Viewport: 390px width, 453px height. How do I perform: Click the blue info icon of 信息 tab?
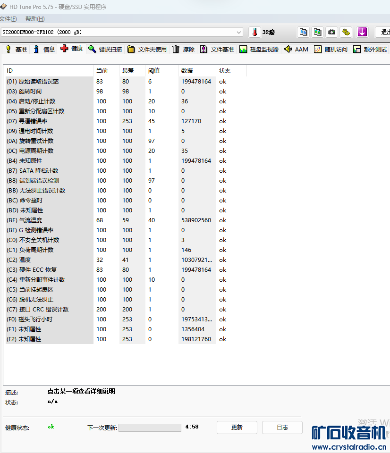[36, 50]
